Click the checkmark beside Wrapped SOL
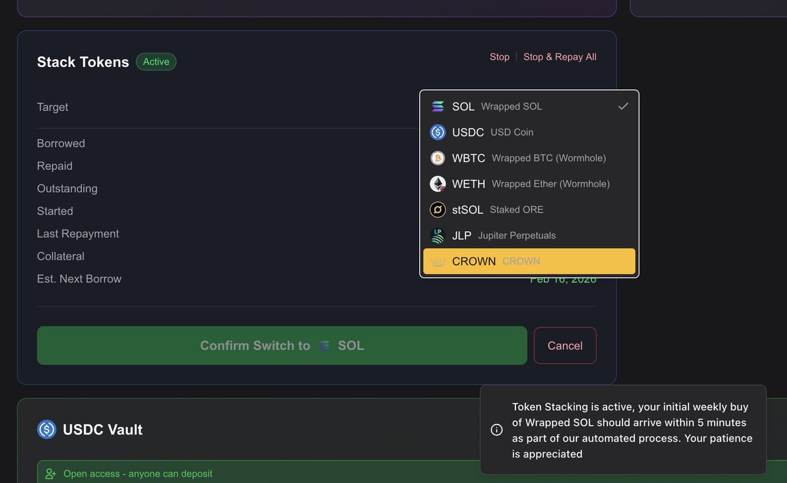The height and width of the screenshot is (483, 787). [x=623, y=106]
